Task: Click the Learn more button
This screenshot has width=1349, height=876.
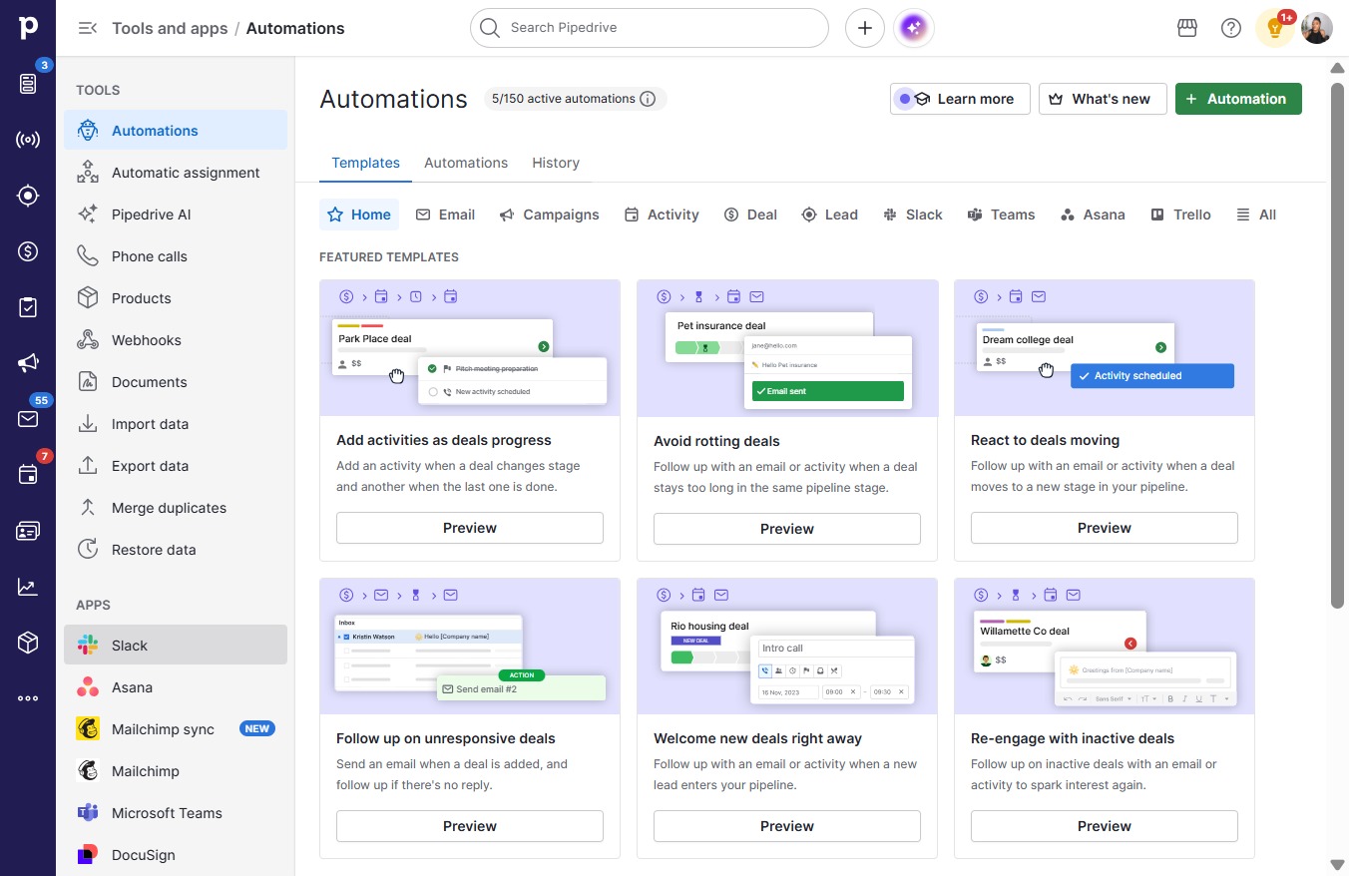Action: point(960,99)
